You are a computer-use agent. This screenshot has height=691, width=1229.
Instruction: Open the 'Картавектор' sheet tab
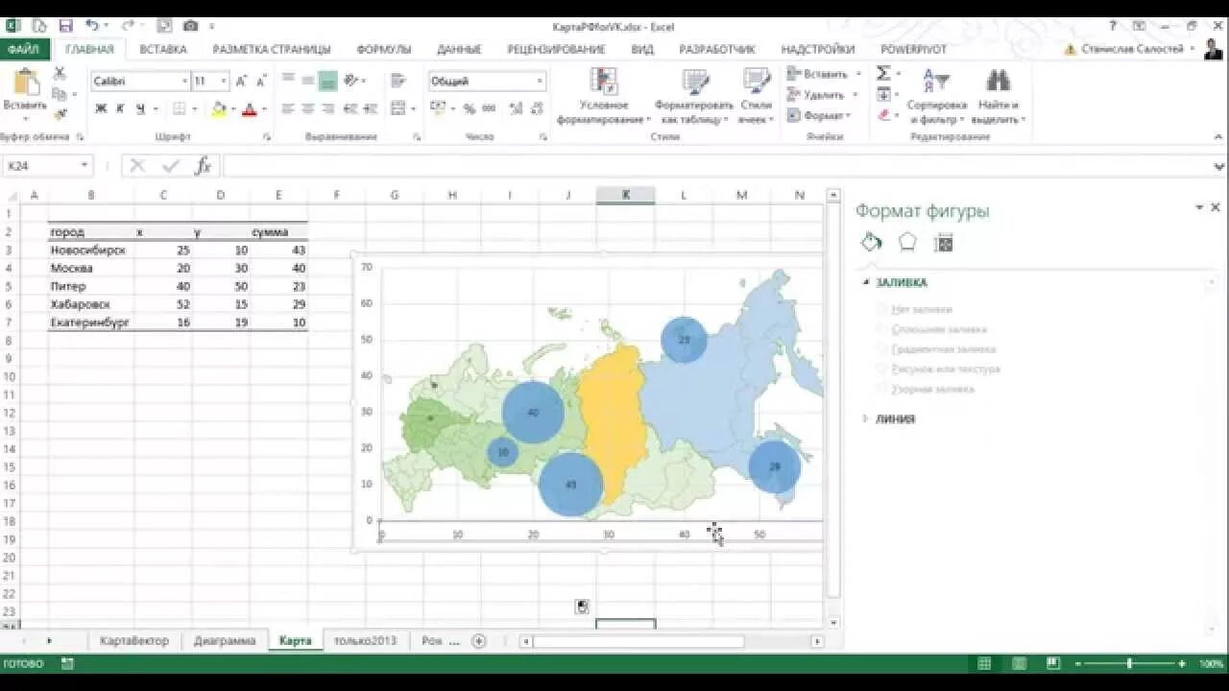point(134,641)
